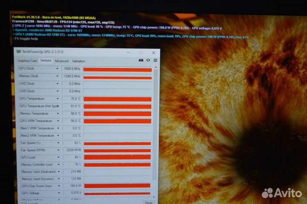Toggle the Log to file checkbox

point(23,203)
